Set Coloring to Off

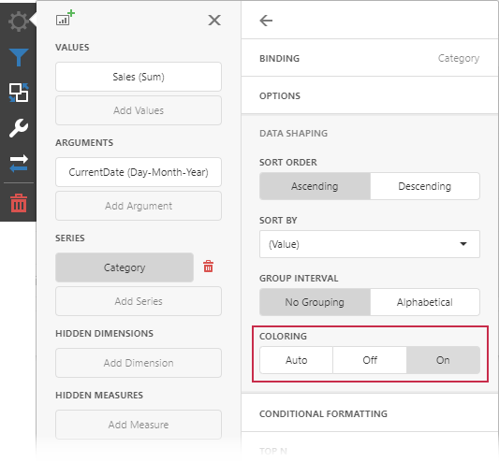(x=370, y=360)
